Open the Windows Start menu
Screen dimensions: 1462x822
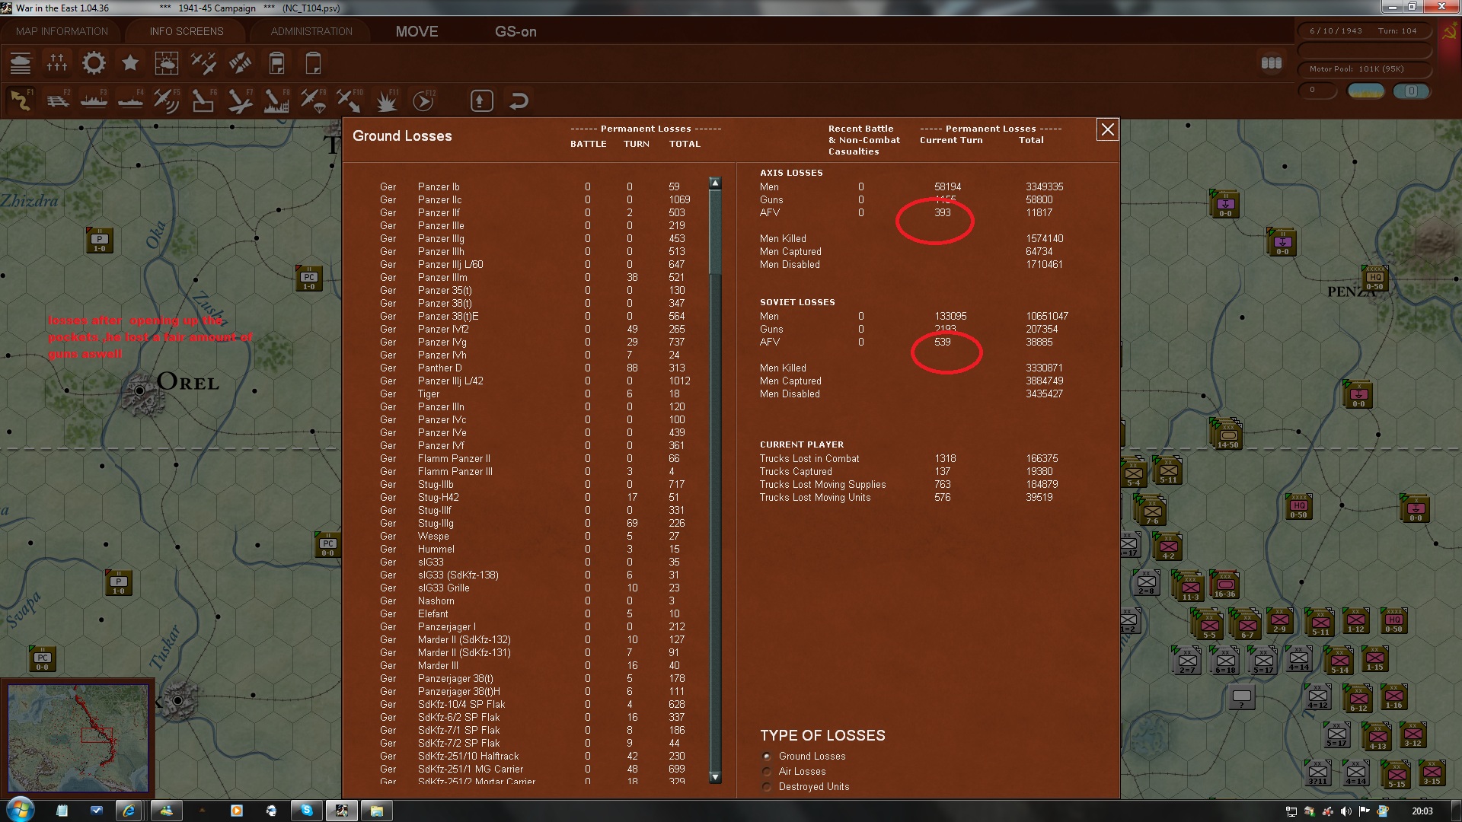click(19, 809)
